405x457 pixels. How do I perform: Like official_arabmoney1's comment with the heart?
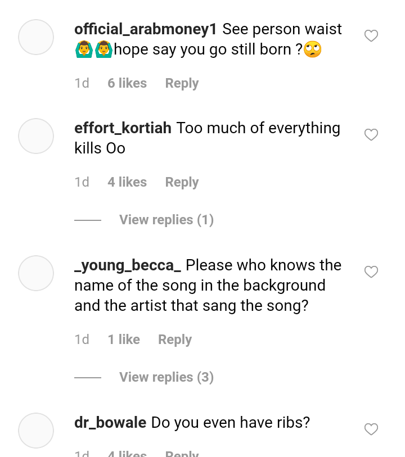[x=371, y=36]
